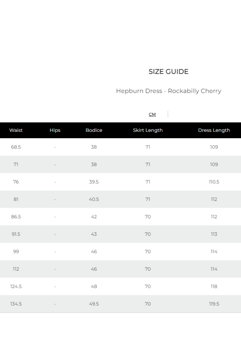This screenshot has width=241, height=360.
Task: Click waist value 91.5
Action: [x=16, y=234]
